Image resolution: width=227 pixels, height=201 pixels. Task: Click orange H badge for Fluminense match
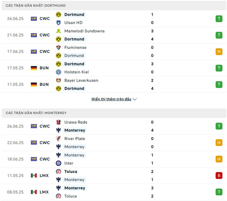click(x=219, y=51)
